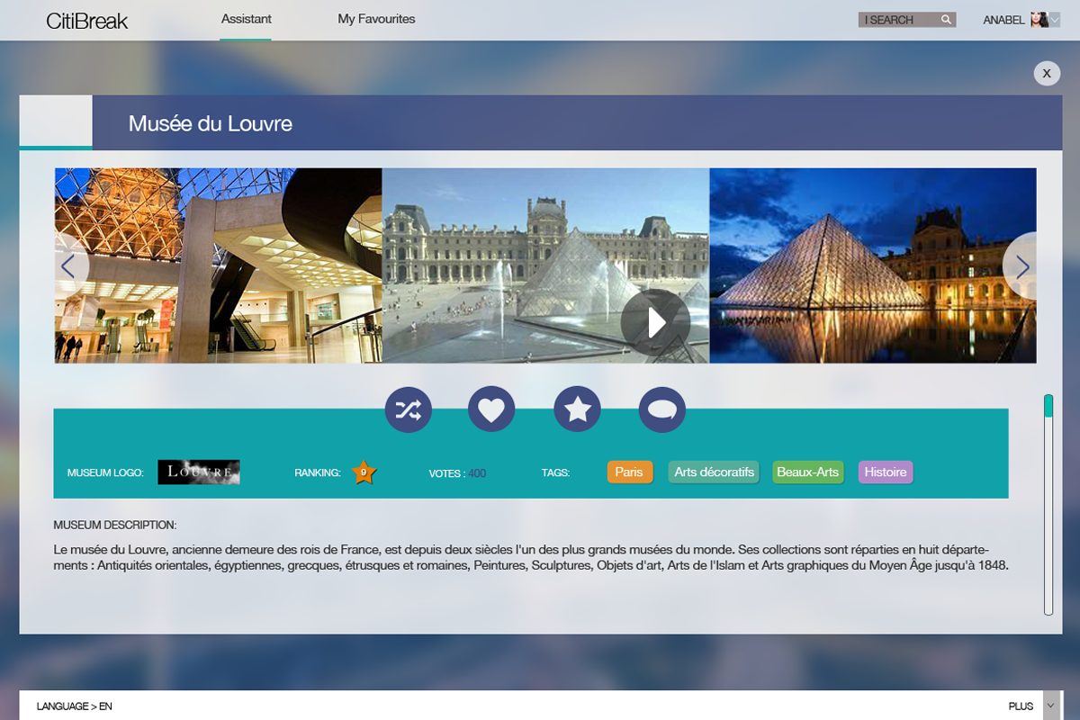
Task: Click the search magnifier icon
Action: coord(946,20)
